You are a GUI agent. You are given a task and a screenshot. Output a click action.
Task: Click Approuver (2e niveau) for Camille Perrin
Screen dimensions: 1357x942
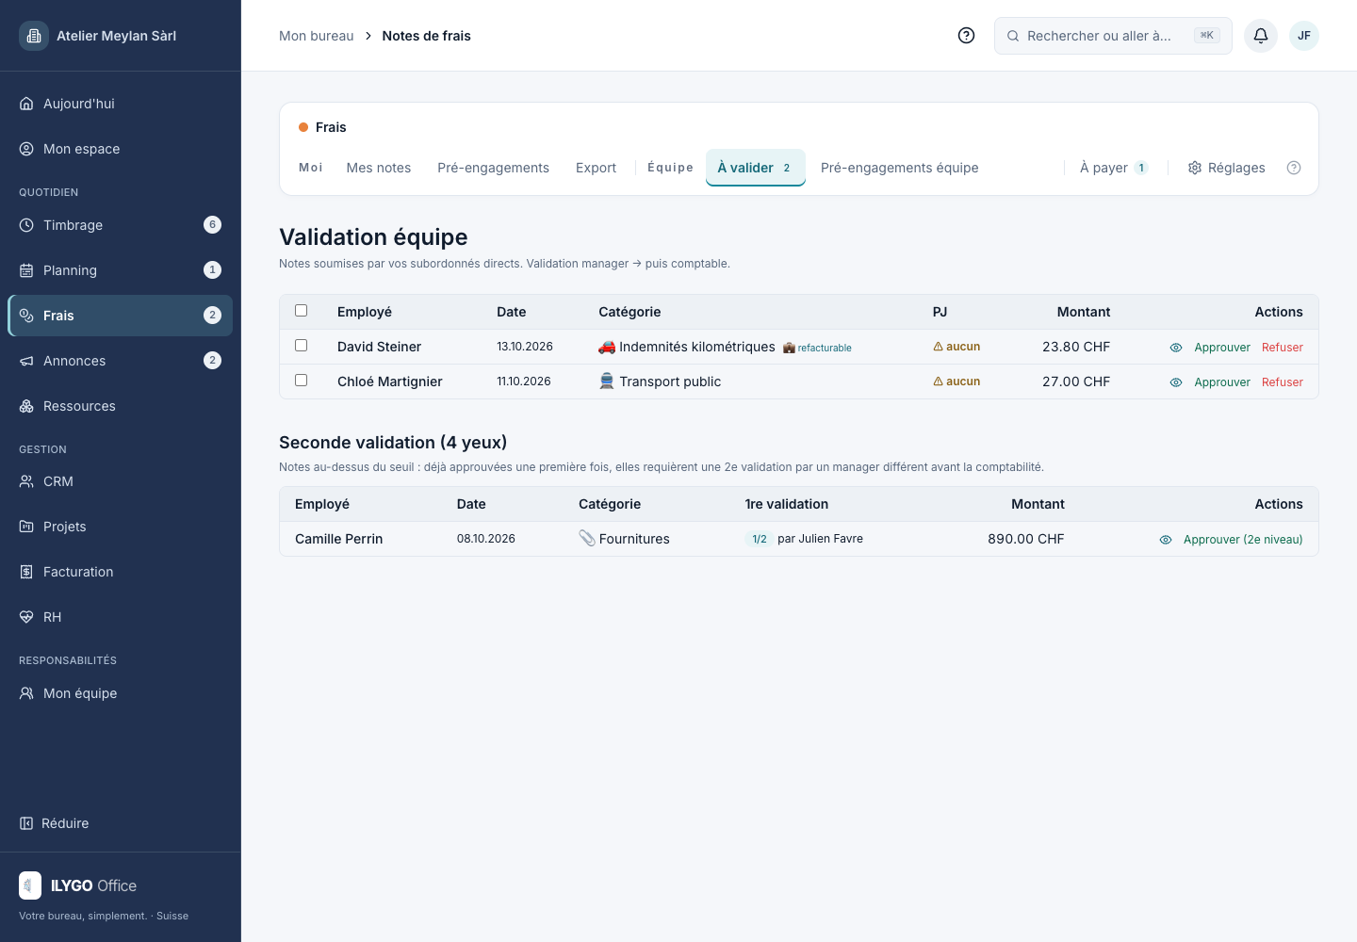click(1243, 540)
